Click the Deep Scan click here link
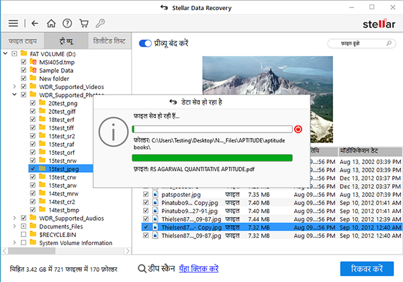The width and height of the screenshot is (403, 282). pos(199,269)
